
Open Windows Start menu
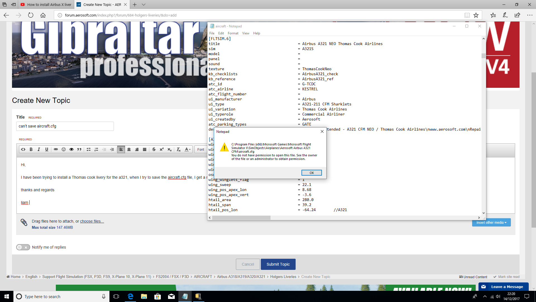click(7, 296)
